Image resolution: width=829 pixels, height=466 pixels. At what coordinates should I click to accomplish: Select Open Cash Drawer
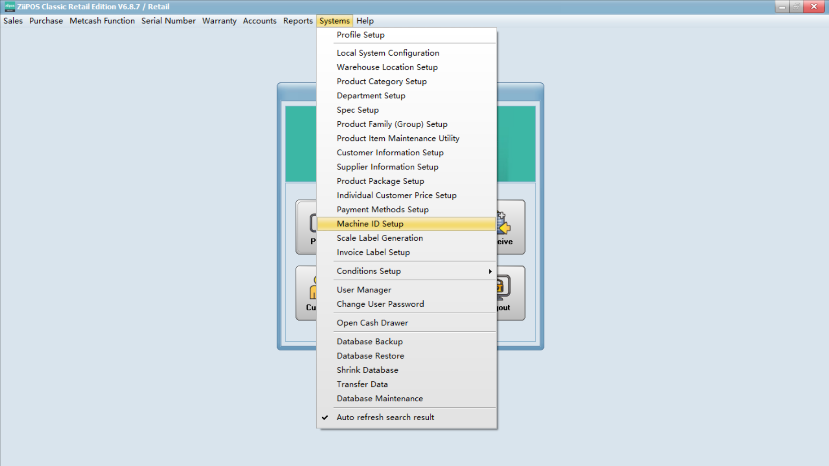coord(372,322)
